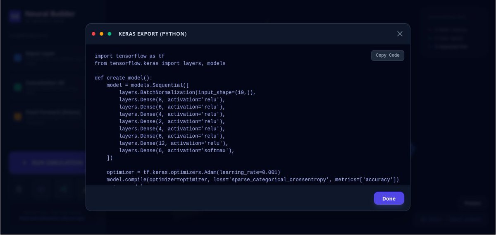
Task: Click the 'import tensorflow as tf' line
Action: tap(129, 56)
